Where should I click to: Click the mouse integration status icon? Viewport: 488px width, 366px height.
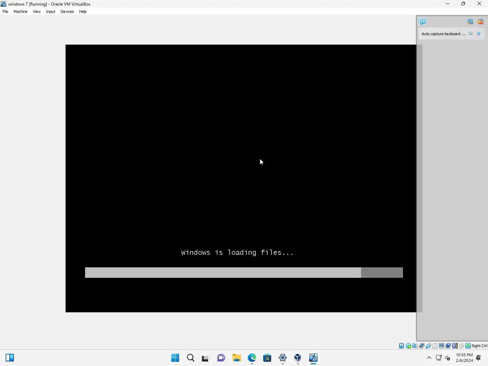461,346
